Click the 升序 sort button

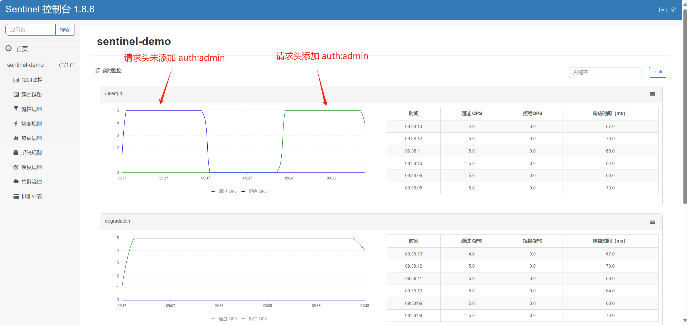click(x=658, y=72)
